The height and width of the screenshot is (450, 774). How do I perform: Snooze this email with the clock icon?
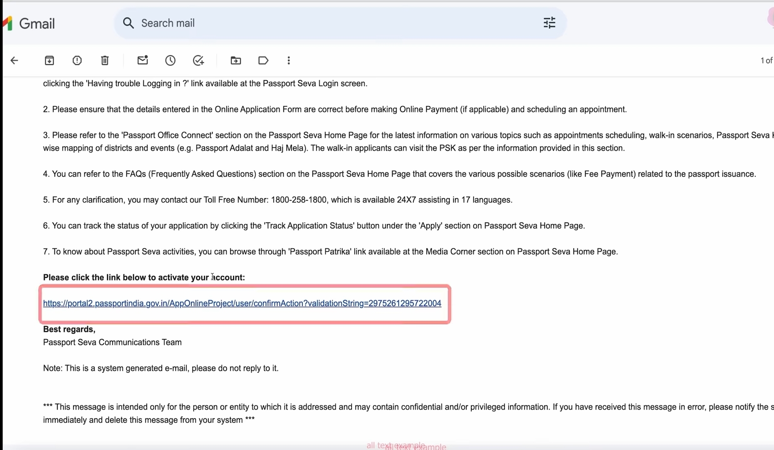coord(170,61)
